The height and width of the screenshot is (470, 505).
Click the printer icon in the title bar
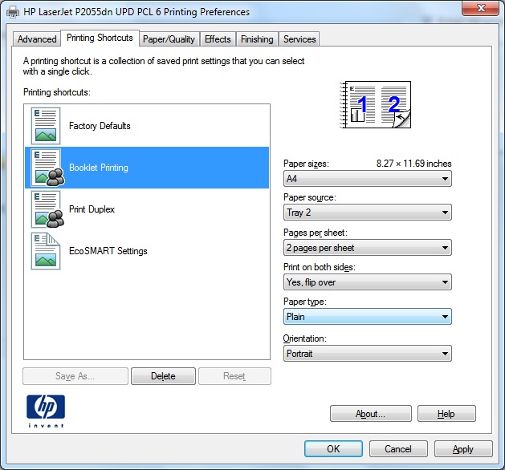tap(13, 12)
